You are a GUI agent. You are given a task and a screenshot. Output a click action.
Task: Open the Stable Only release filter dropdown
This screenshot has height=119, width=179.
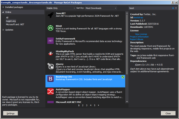click(x=61, y=8)
